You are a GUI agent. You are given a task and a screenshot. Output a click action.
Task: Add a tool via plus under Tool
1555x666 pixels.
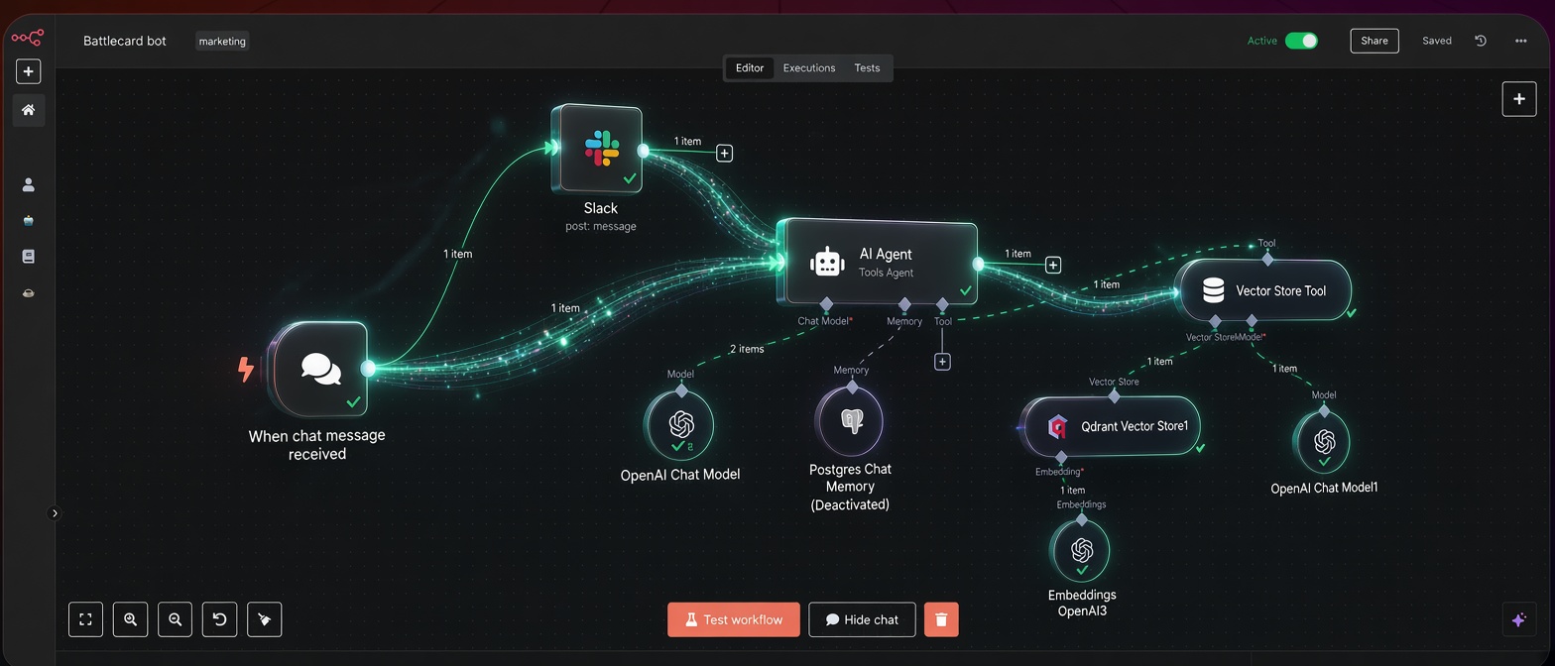[942, 362]
